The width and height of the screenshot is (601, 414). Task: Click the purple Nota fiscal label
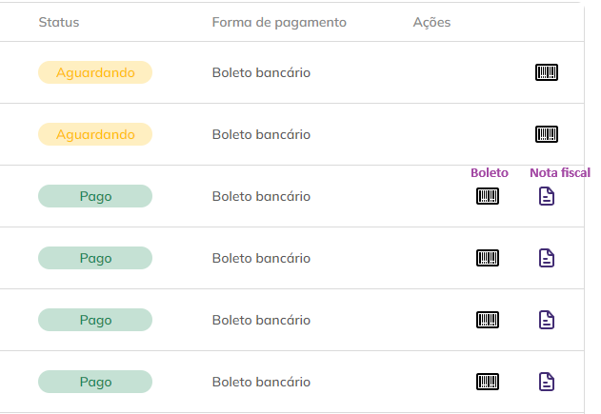pyautogui.click(x=560, y=172)
